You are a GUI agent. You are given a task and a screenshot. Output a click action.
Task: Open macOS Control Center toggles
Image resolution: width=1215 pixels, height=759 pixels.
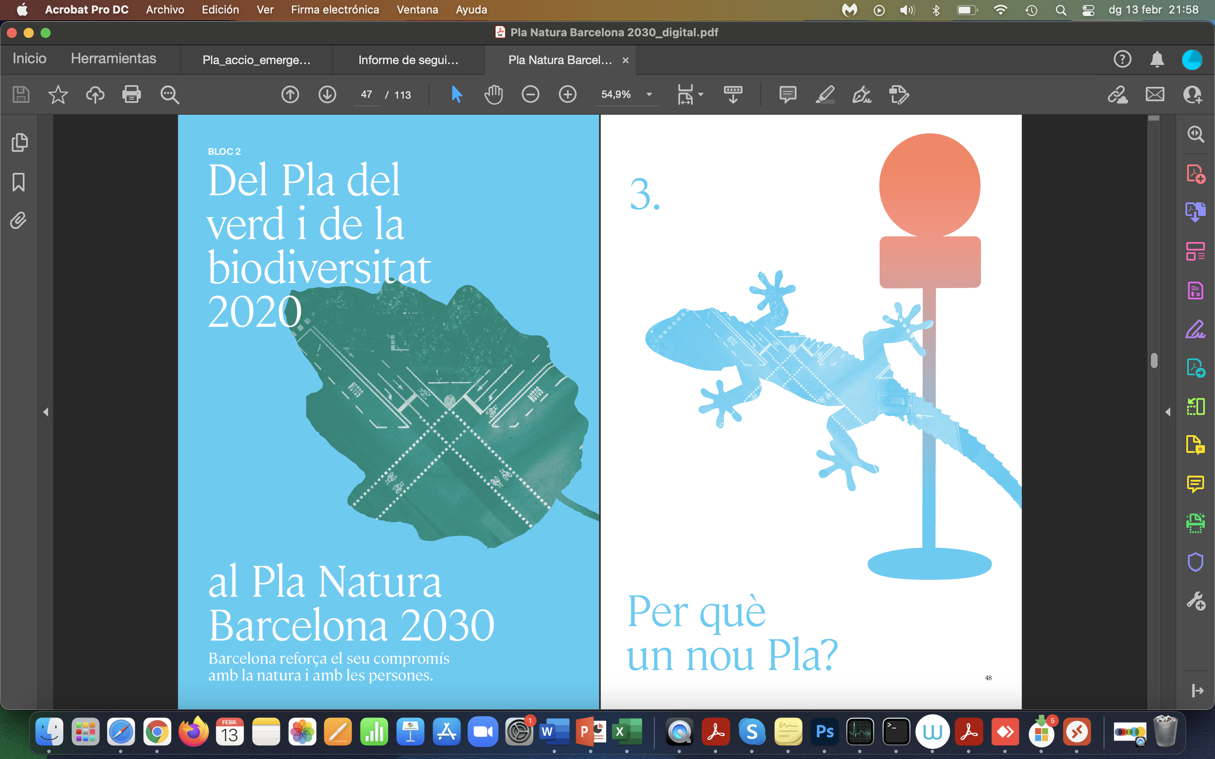(1088, 10)
